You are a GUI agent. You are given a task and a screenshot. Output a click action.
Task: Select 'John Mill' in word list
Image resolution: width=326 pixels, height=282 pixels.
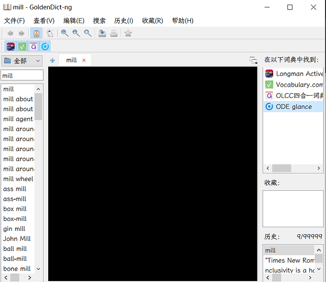18,238
